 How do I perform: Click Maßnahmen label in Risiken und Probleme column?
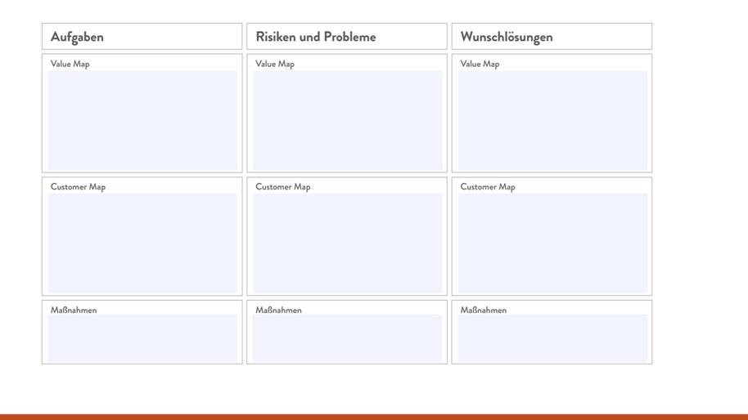[278, 310]
